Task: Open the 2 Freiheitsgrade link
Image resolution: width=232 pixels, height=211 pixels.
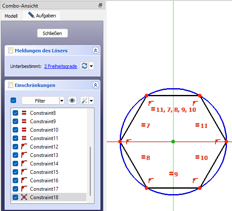Action: (x=60, y=66)
